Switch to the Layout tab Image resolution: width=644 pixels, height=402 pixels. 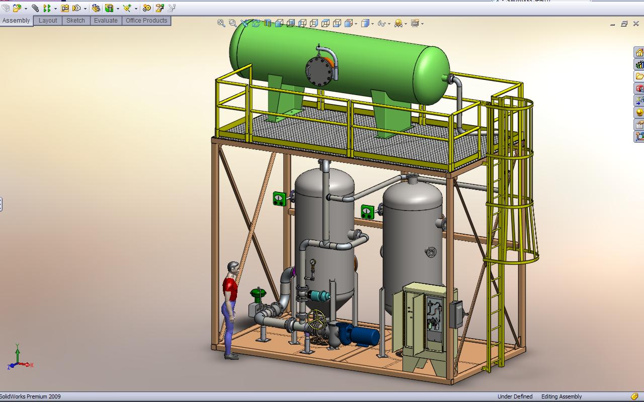[48, 21]
